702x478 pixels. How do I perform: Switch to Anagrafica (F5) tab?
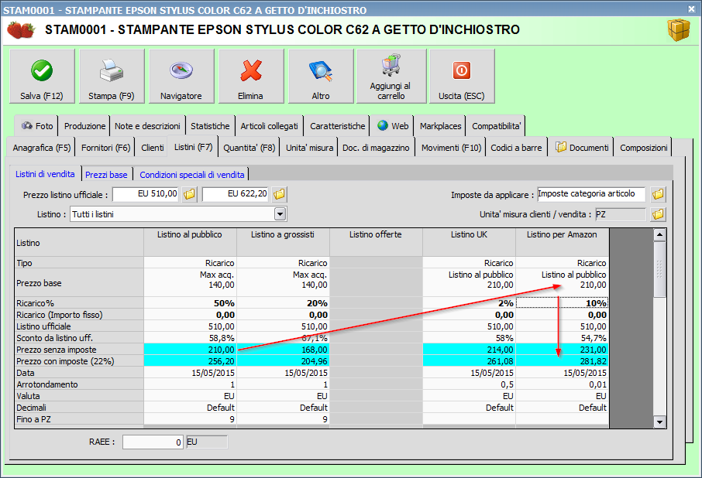point(42,148)
